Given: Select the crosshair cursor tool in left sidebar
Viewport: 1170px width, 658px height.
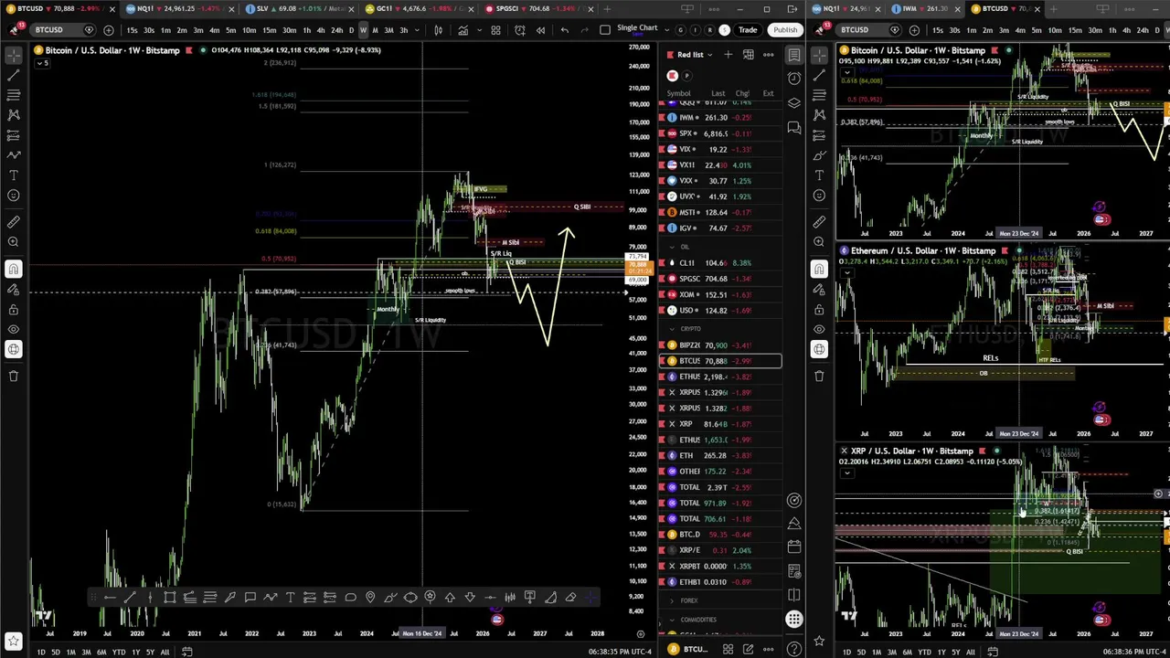Looking at the screenshot, I should (x=14, y=55).
